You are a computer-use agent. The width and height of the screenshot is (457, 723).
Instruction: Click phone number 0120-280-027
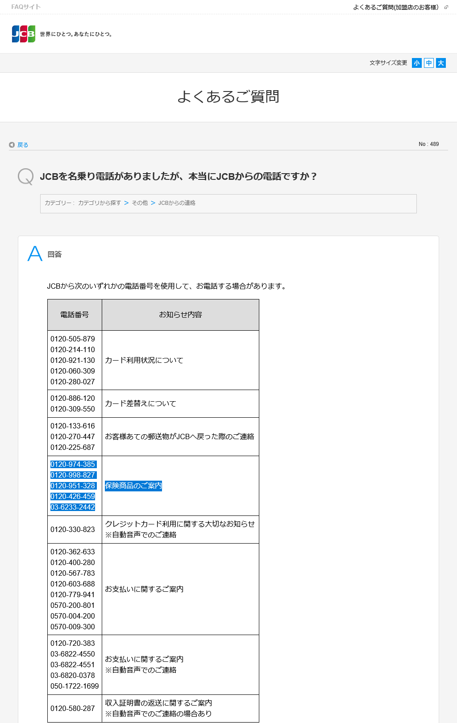pyautogui.click(x=73, y=382)
